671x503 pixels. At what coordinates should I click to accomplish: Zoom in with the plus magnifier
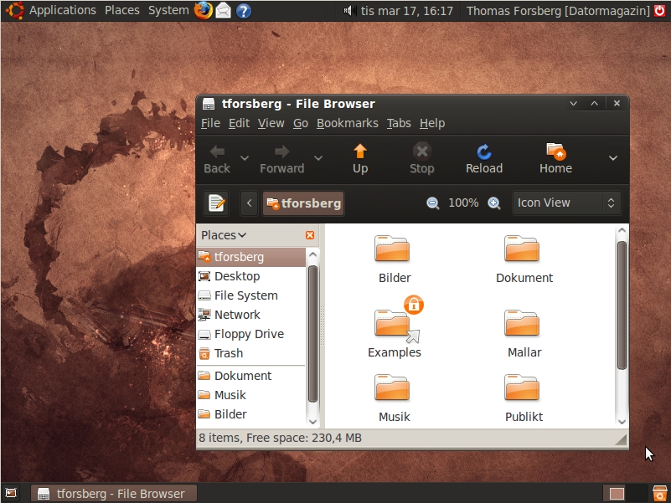[494, 203]
